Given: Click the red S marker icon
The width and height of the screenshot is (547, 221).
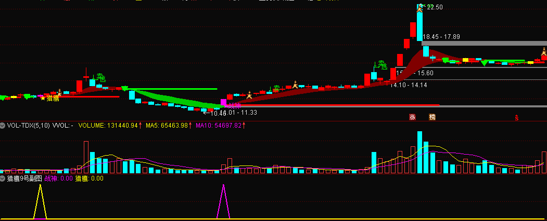Looking at the screenshot, I should (x=517, y=117).
